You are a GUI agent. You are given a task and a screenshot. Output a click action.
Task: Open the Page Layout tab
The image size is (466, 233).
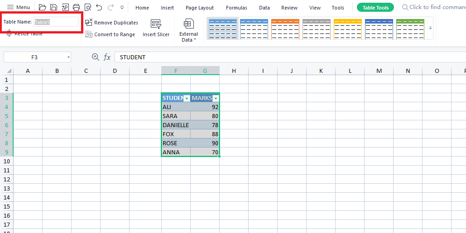(x=200, y=8)
